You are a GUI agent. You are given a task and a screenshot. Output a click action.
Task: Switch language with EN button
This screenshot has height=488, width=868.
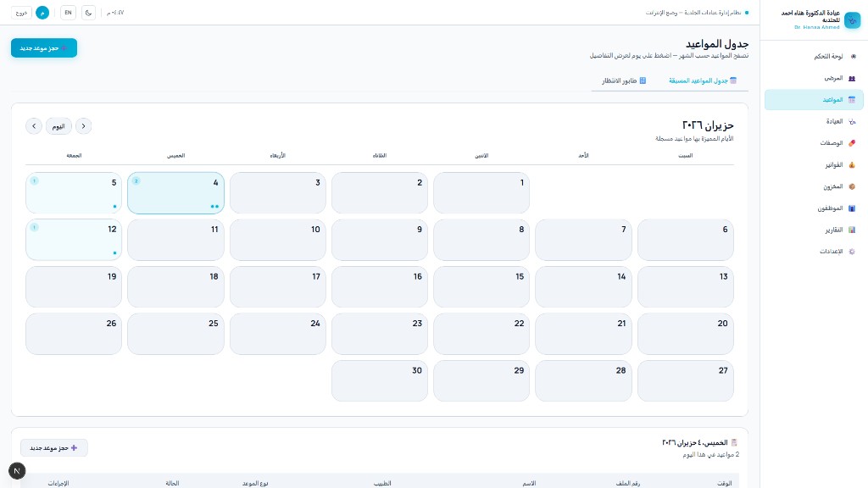68,13
